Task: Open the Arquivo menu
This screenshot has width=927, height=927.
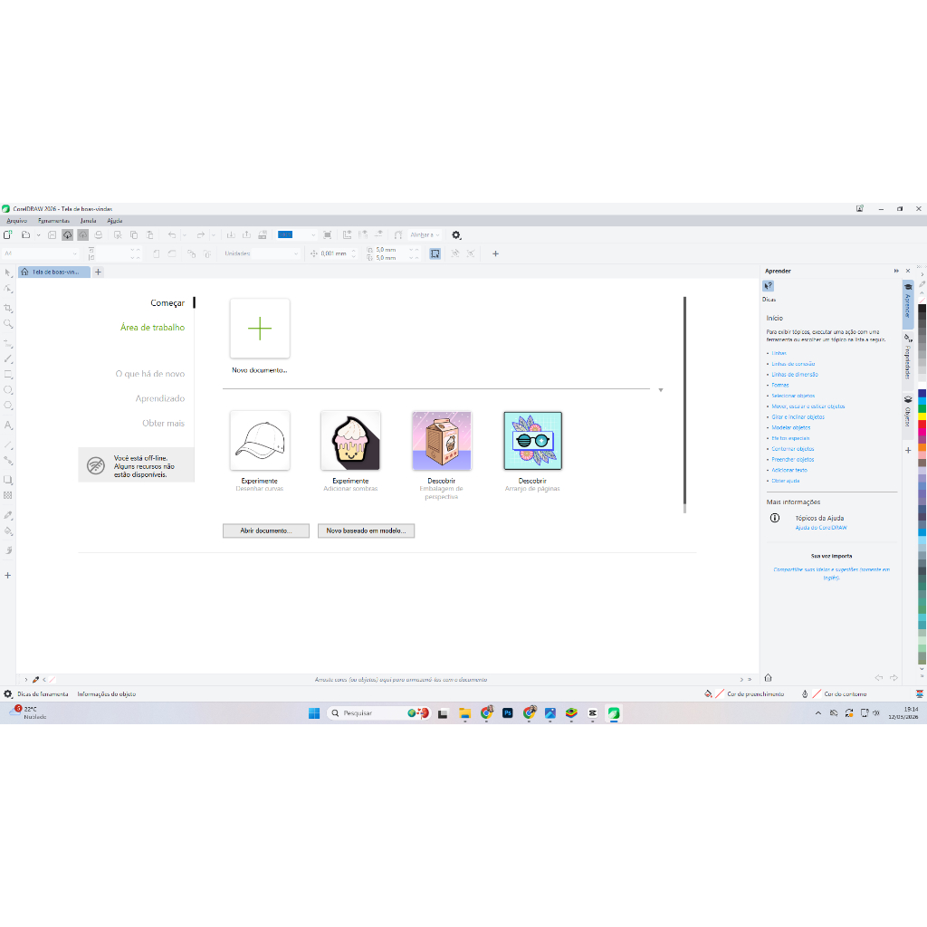Action: (17, 220)
